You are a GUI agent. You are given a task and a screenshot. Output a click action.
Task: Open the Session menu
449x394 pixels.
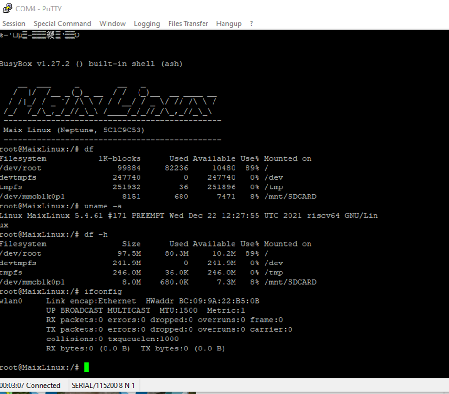14,24
